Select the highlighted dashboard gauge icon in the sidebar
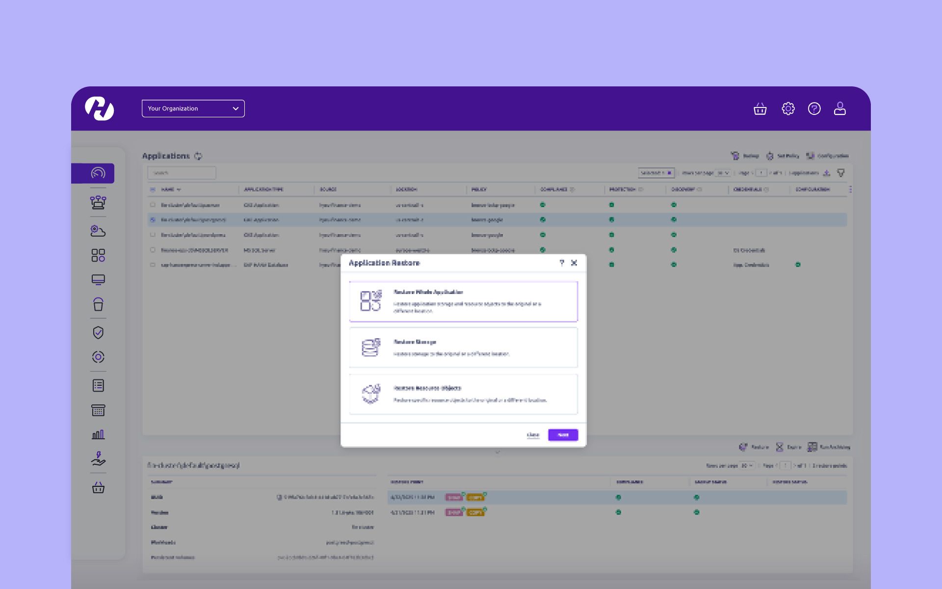942x589 pixels. pyautogui.click(x=98, y=173)
